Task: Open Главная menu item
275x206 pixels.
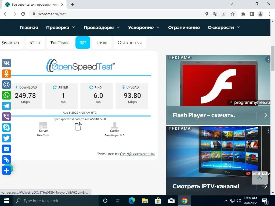Action: click(29, 28)
